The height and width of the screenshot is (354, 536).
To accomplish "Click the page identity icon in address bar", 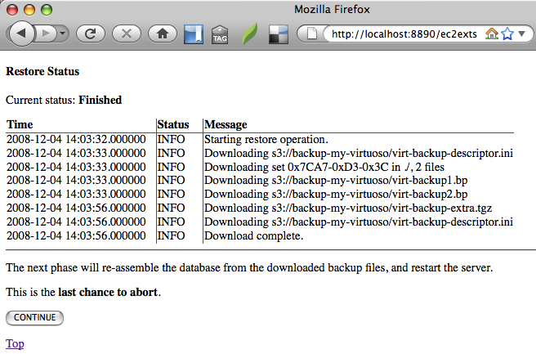I will 313,34.
